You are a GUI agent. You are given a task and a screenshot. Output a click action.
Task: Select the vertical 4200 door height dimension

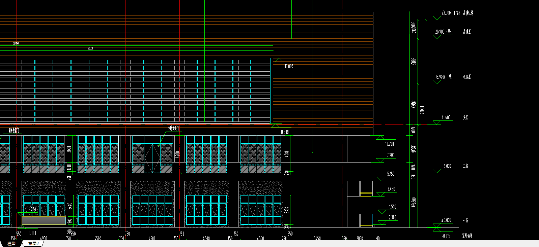(x=178, y=155)
